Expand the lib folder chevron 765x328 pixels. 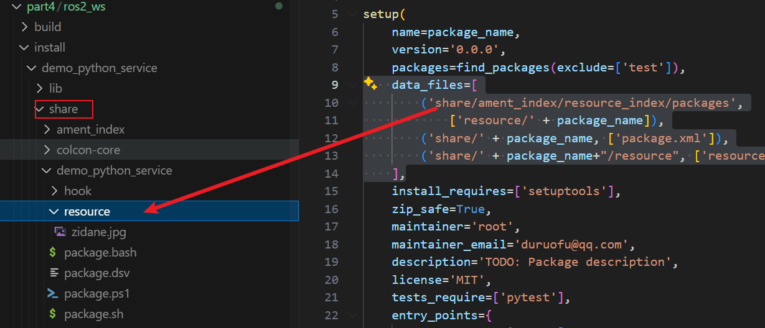point(40,88)
